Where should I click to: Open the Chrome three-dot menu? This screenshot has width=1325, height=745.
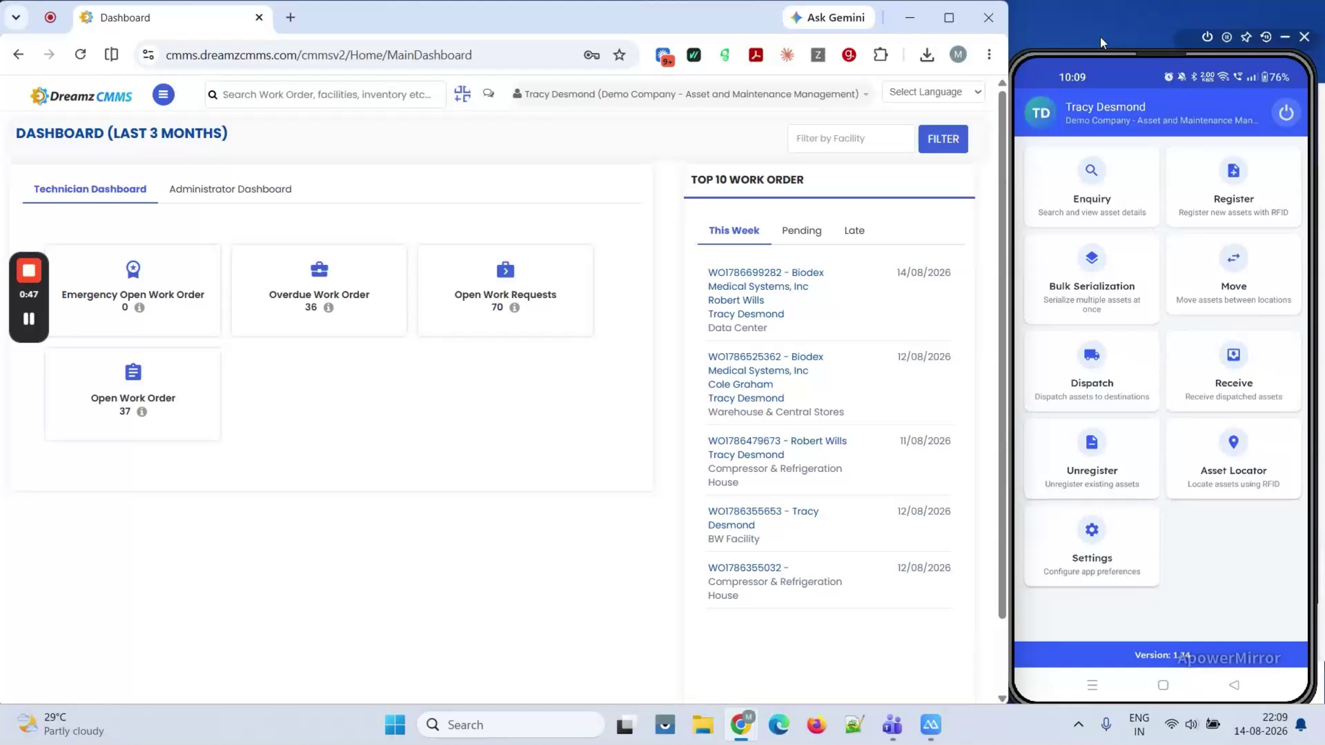point(989,54)
